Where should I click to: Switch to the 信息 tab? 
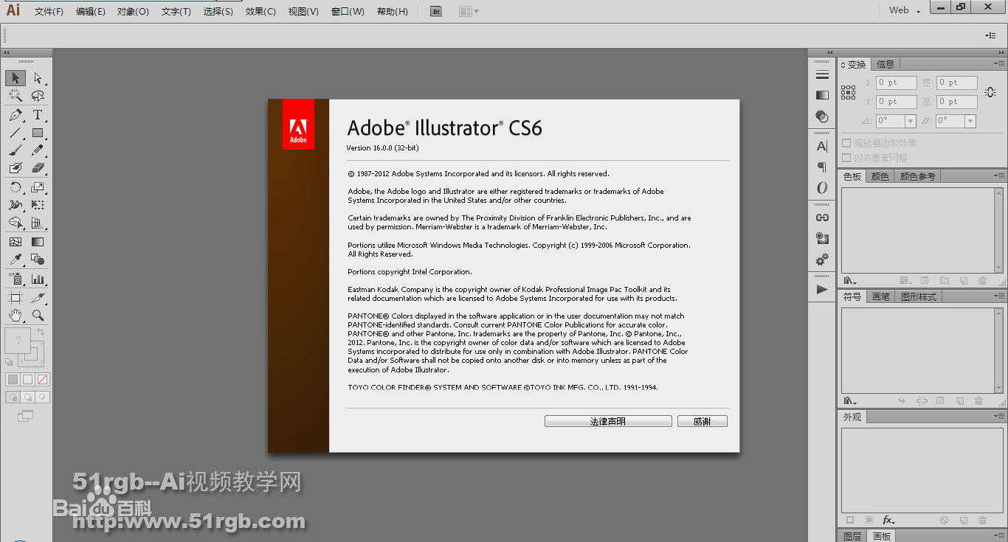[x=886, y=64]
